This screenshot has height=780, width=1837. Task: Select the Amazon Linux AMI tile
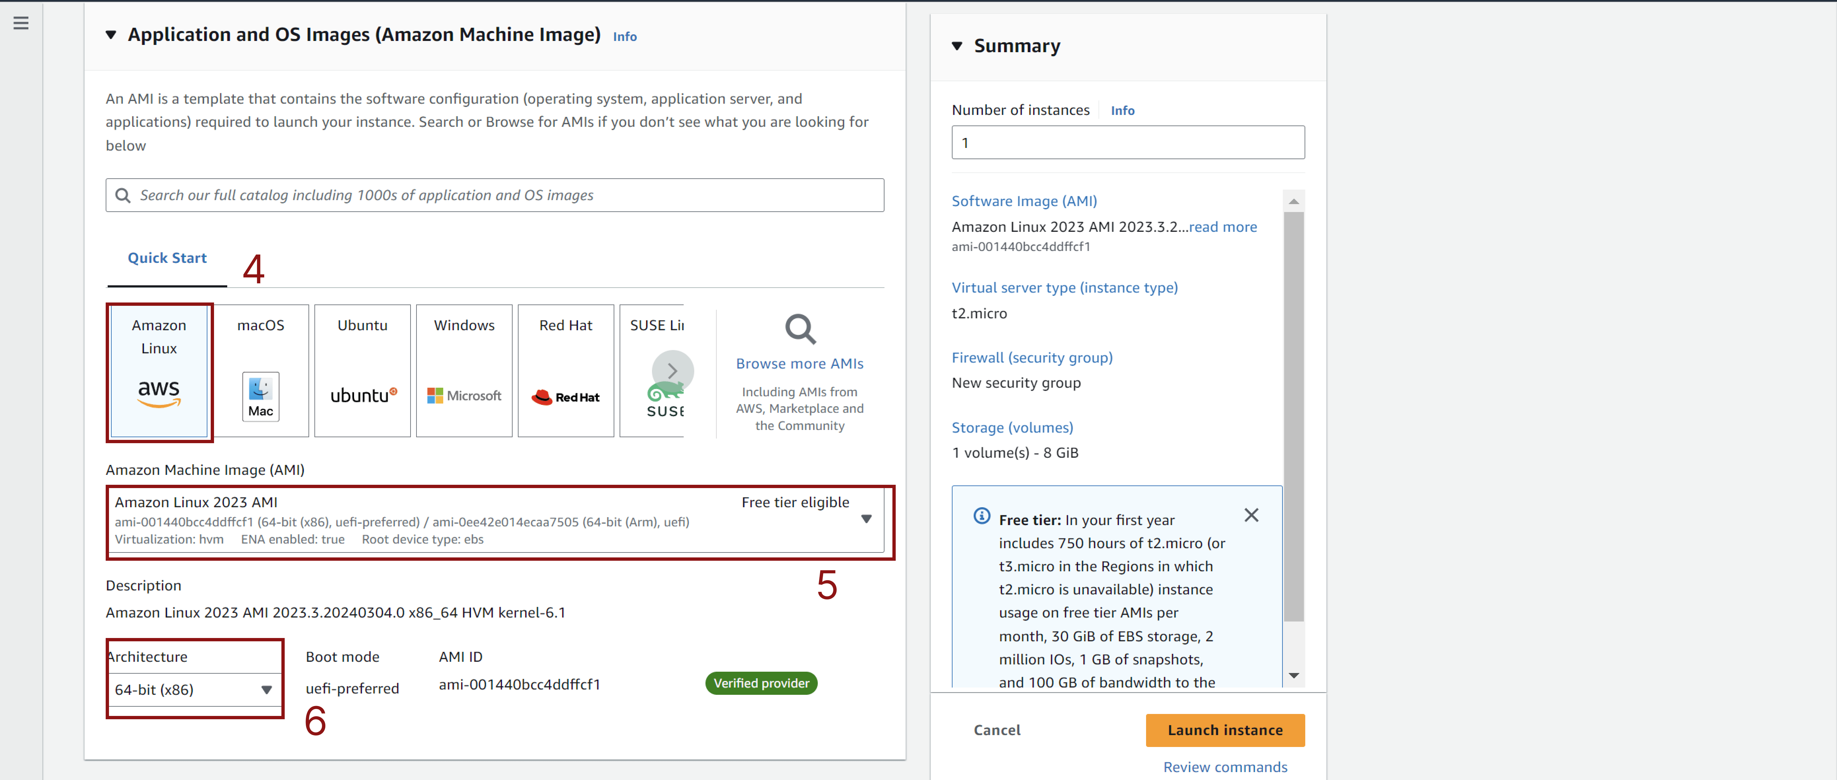(x=159, y=370)
